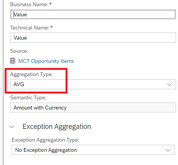
Task: Click the Technical Name label
Action: coord(30,28)
